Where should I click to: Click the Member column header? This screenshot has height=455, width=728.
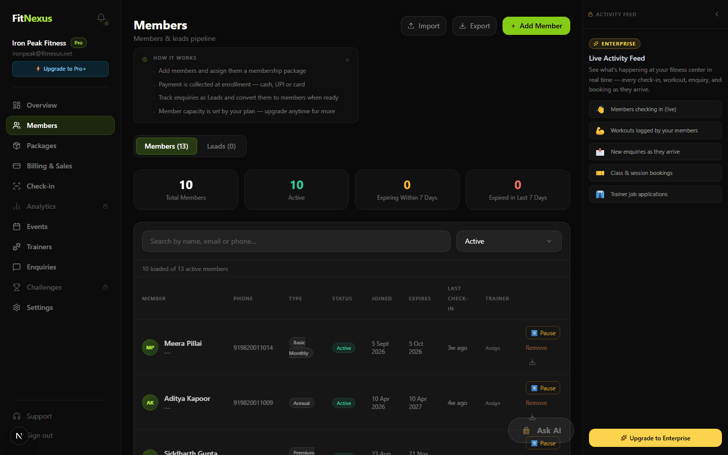pyautogui.click(x=154, y=299)
